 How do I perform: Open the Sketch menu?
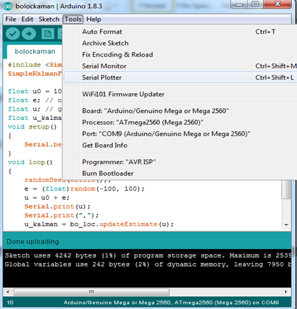coord(49,20)
